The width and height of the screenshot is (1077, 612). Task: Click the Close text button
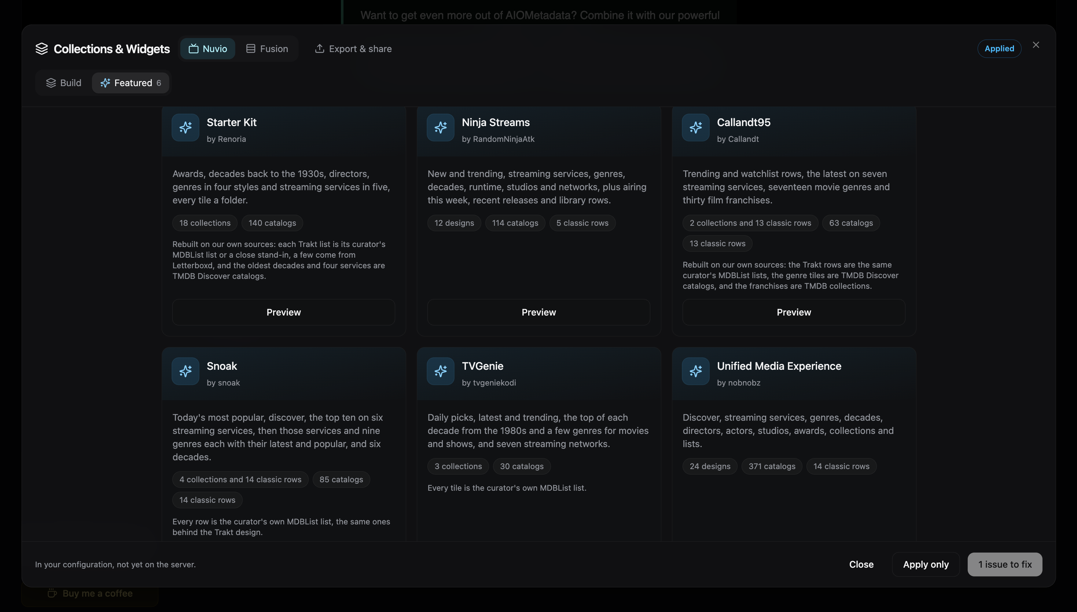861,564
